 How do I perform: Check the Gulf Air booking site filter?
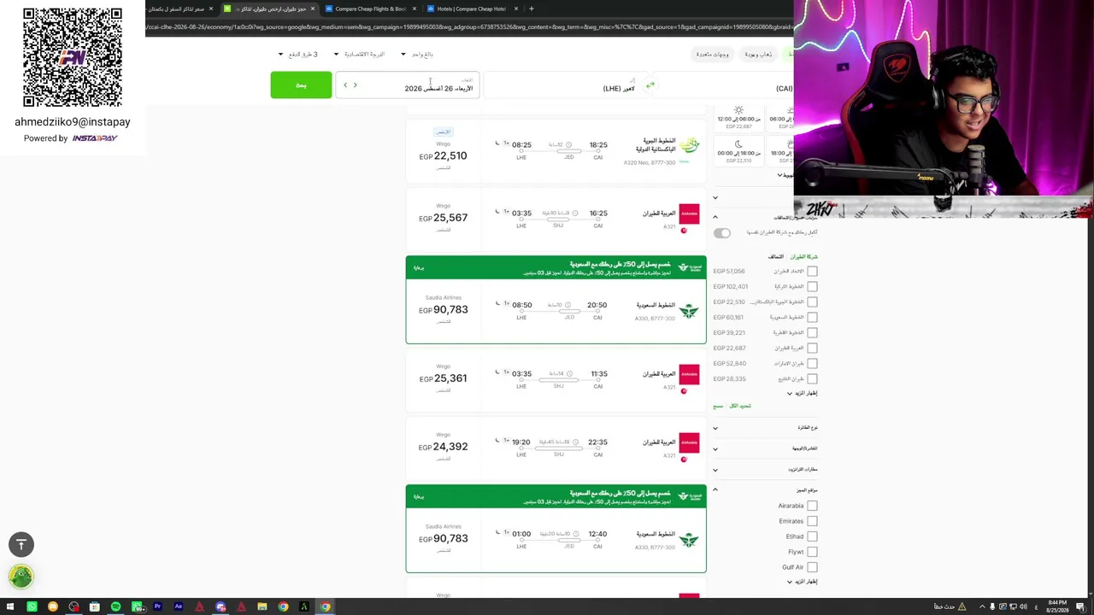click(812, 567)
